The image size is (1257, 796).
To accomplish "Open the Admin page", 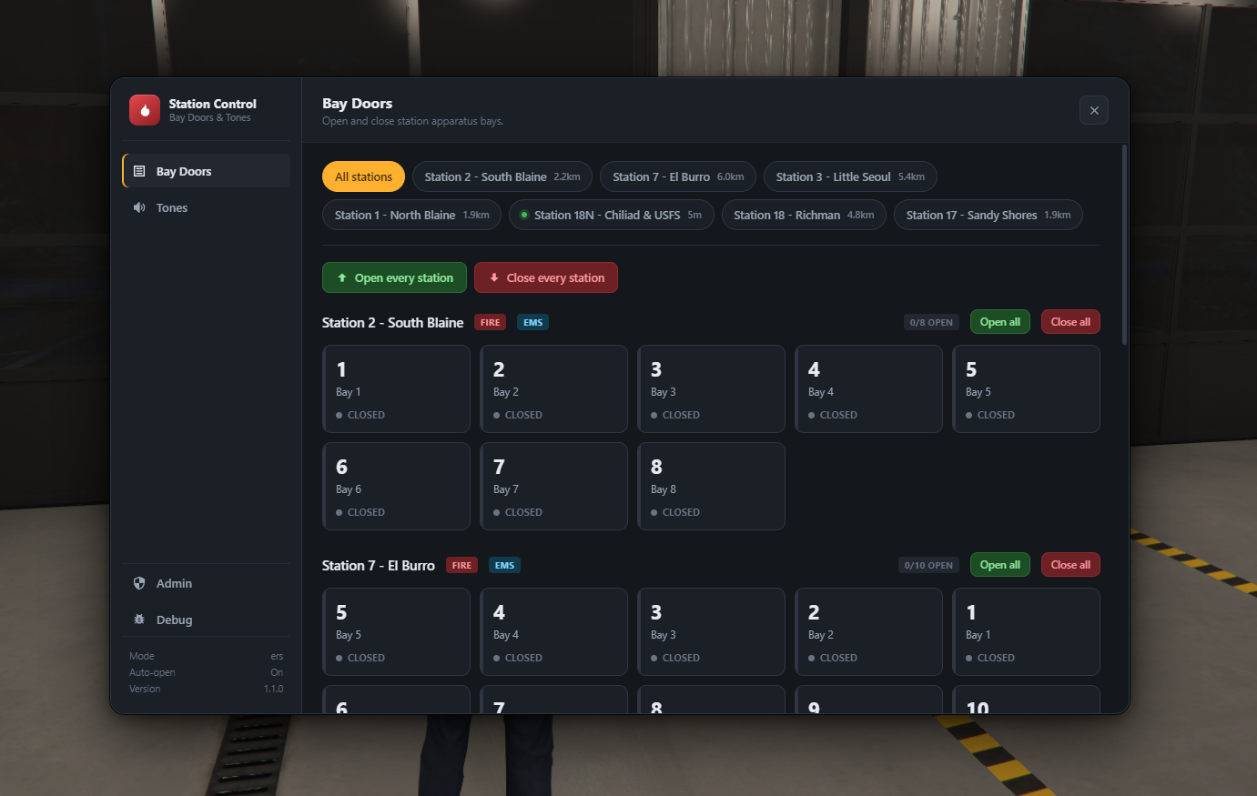I will (x=206, y=583).
